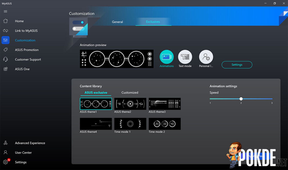
Task: Click the Settings outlined button
Action: pyautogui.click(x=237, y=65)
